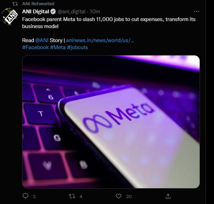Click the @ANI mention
The width and height of the screenshot is (214, 204).
pyautogui.click(x=42, y=40)
